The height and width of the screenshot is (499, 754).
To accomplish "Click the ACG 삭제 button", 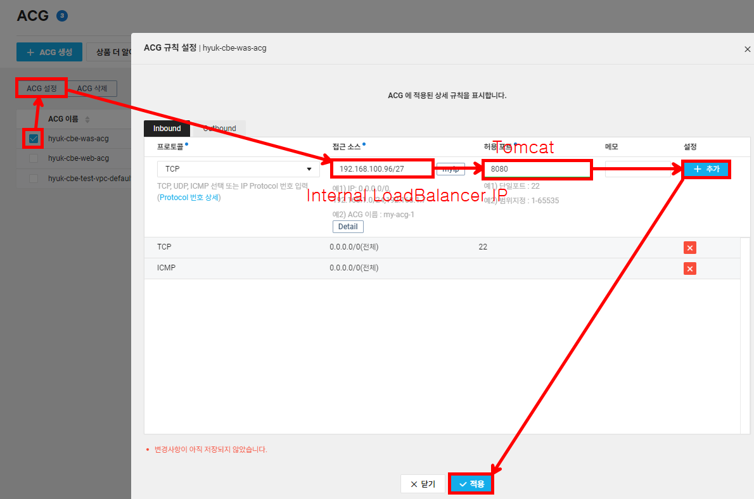I will [x=92, y=89].
